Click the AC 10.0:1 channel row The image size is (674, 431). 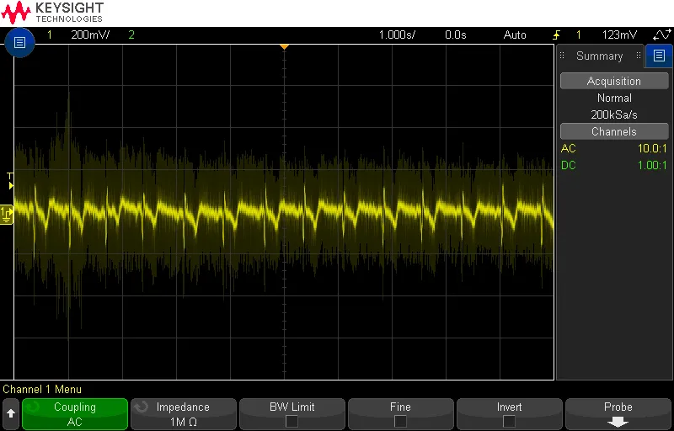[x=614, y=148]
